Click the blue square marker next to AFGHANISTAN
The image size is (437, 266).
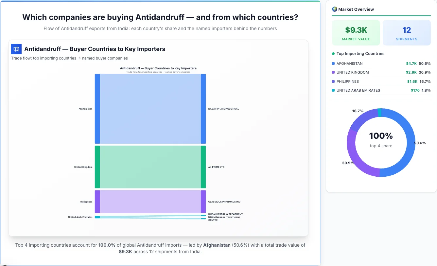tap(333, 63)
